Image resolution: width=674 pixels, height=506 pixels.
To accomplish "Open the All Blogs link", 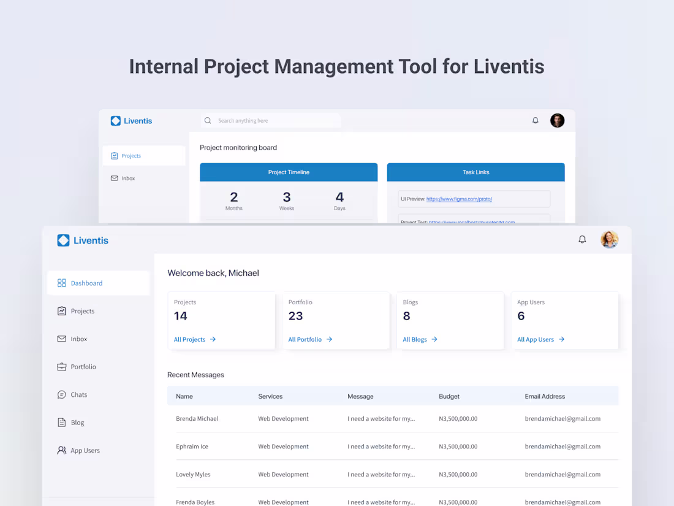I will (x=415, y=339).
